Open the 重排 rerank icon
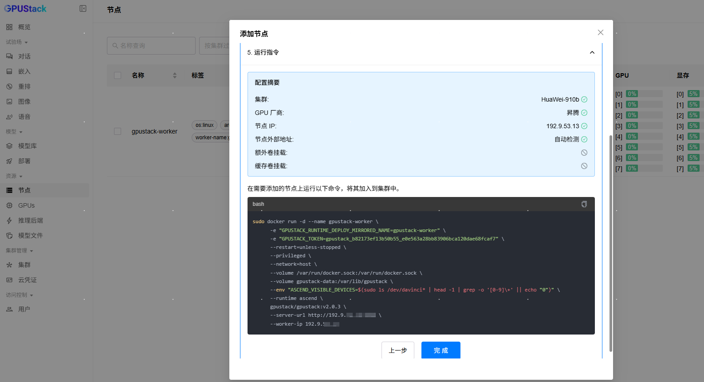 9,87
